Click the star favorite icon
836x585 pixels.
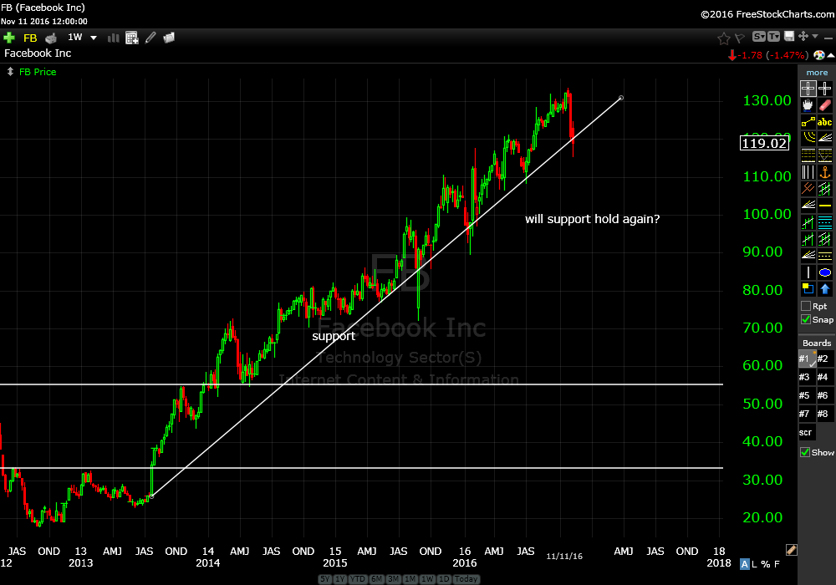point(724,38)
